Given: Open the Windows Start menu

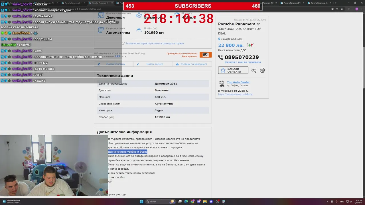Looking at the screenshot, I should [141, 202].
